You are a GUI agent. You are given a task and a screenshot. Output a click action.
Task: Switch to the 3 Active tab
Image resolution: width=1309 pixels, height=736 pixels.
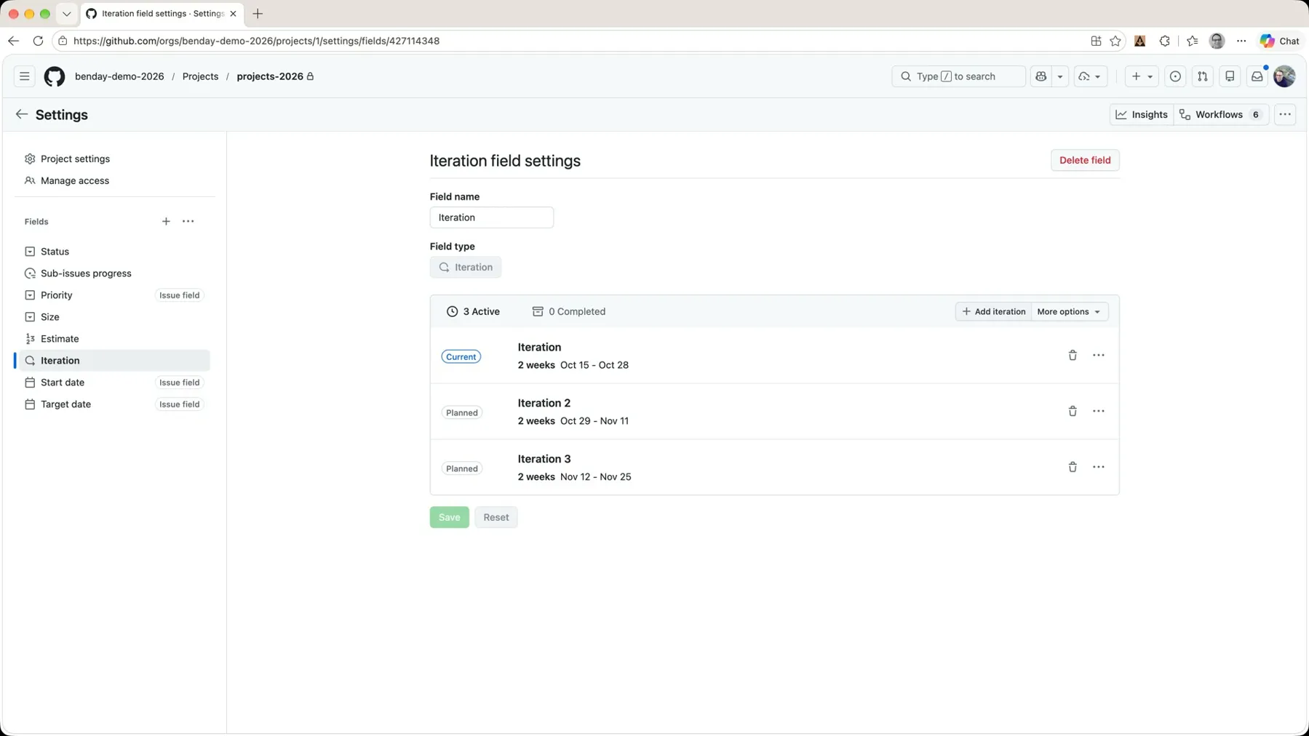(x=473, y=311)
